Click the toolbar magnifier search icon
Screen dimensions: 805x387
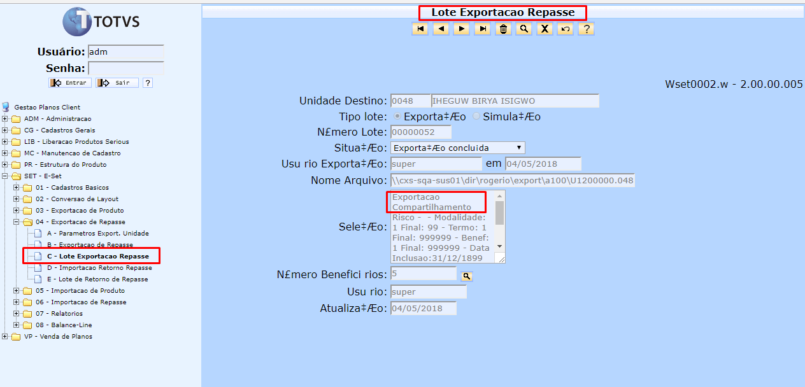point(524,29)
